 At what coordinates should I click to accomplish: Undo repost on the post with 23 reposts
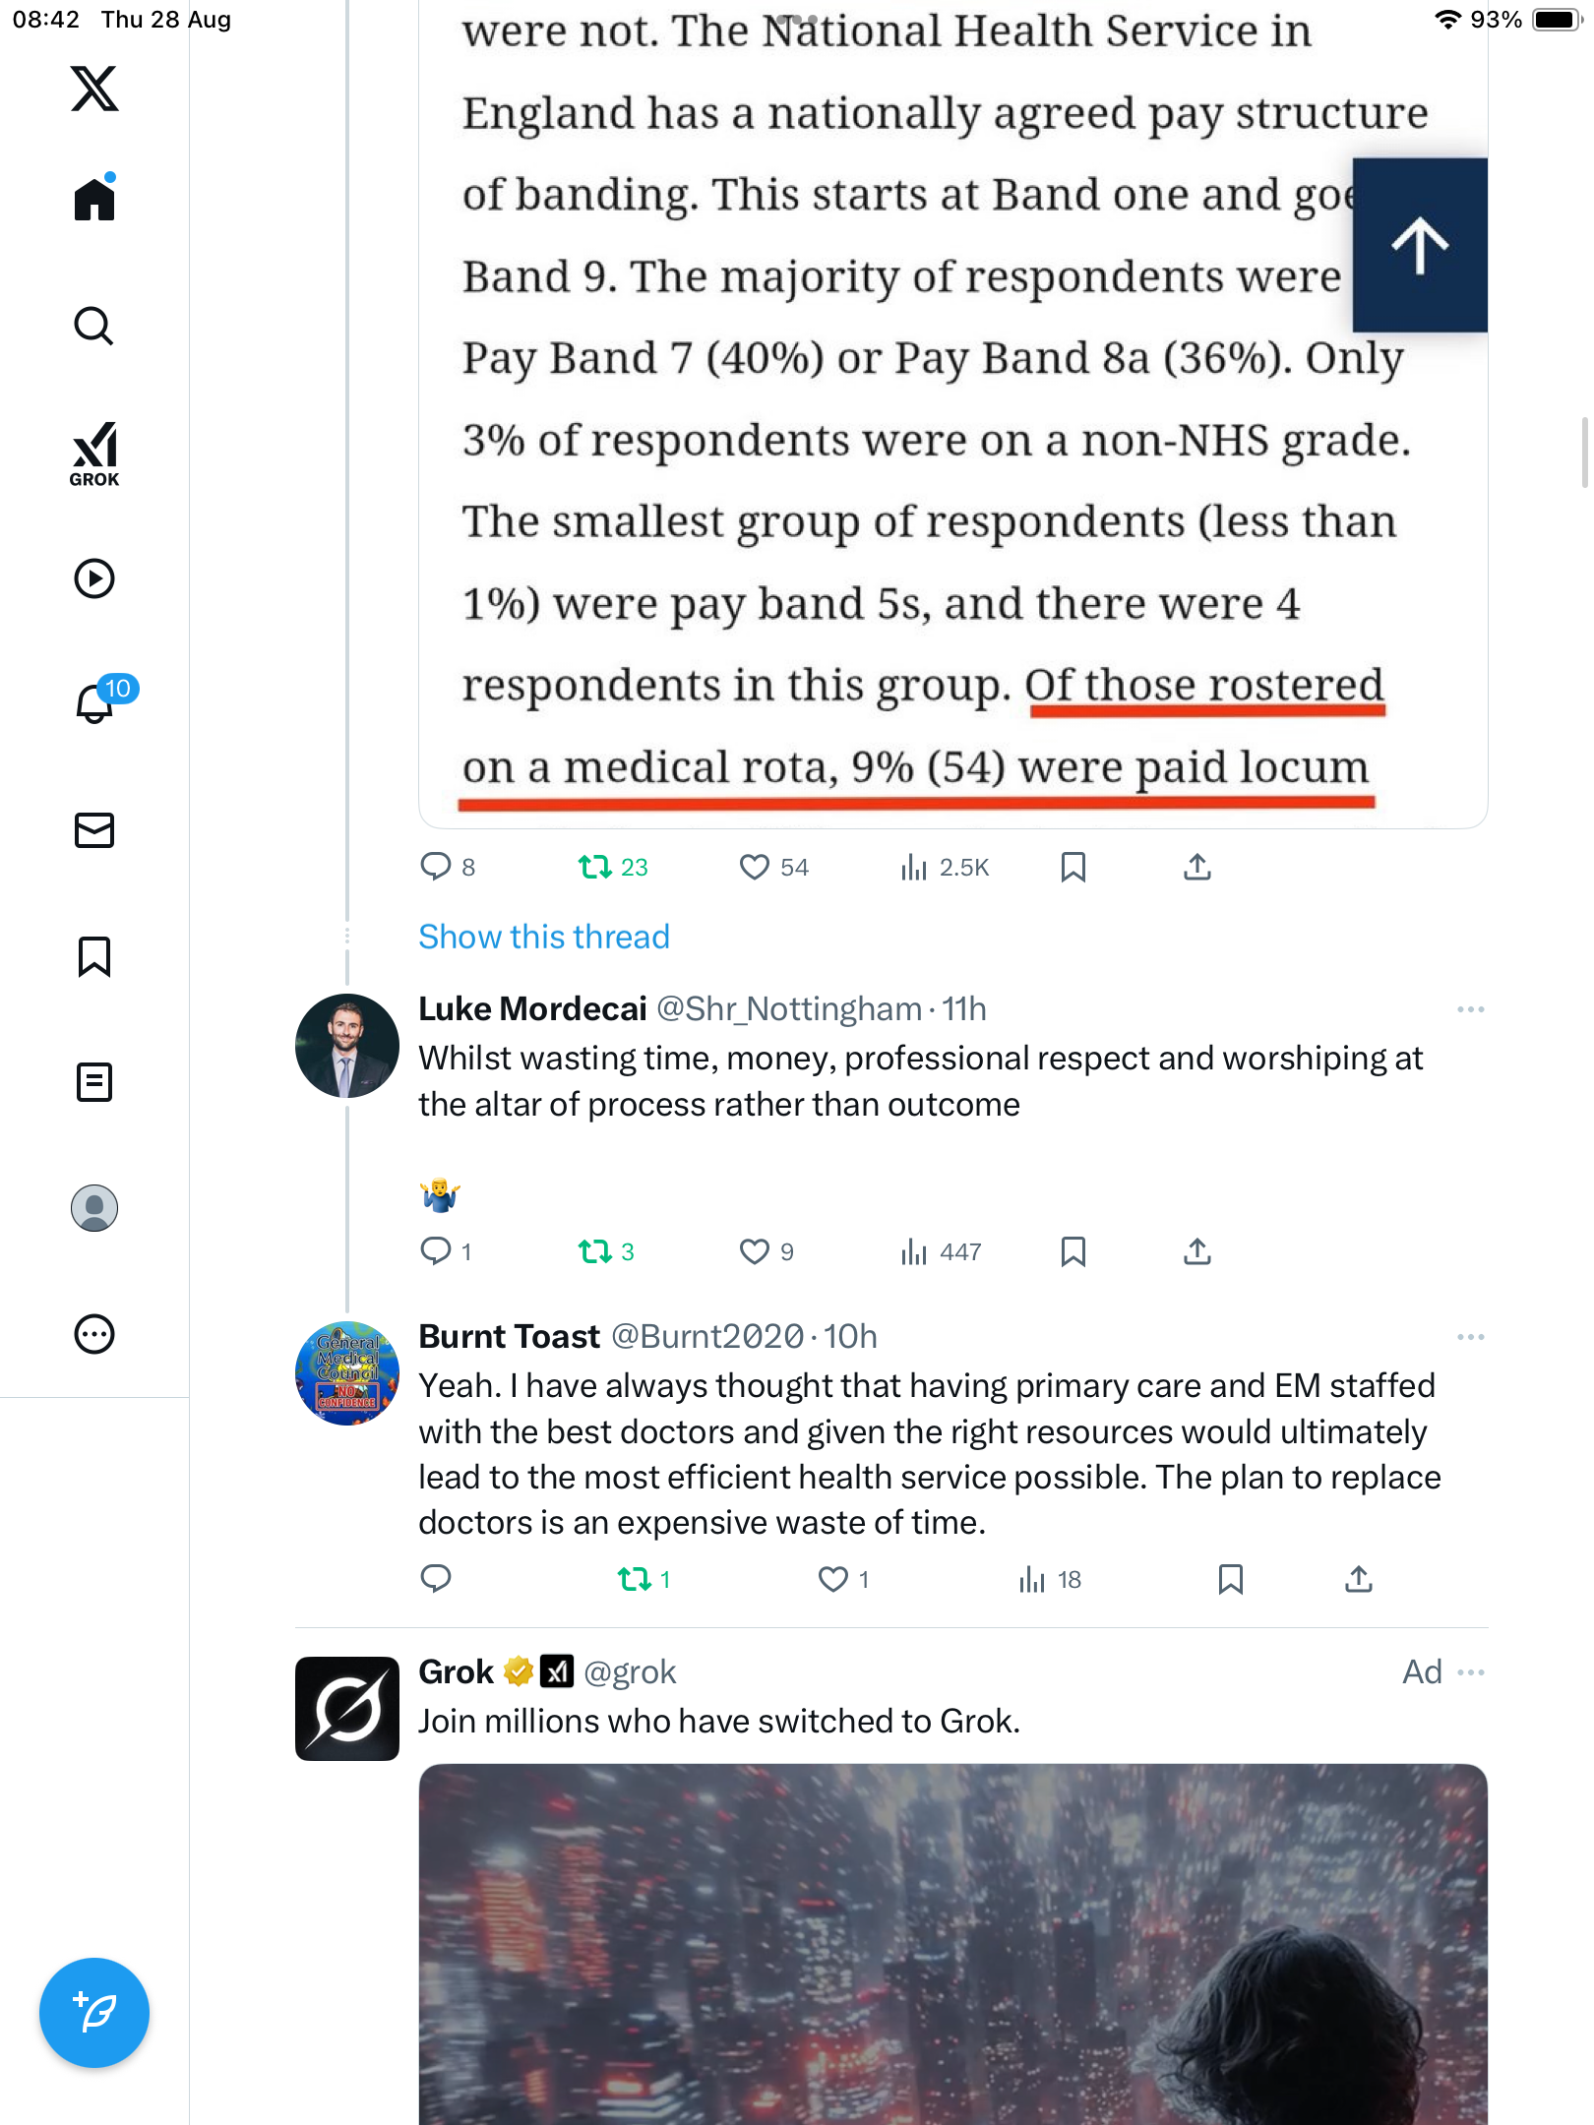click(x=595, y=867)
